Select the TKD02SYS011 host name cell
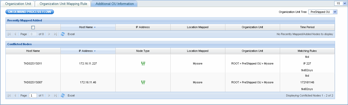Viewport: 348px width, 105px height. (x=33, y=63)
